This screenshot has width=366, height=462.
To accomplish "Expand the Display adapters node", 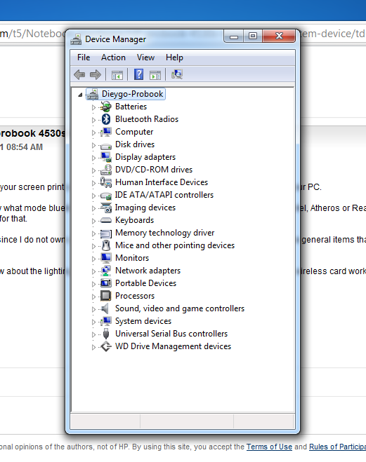I will [93, 158].
